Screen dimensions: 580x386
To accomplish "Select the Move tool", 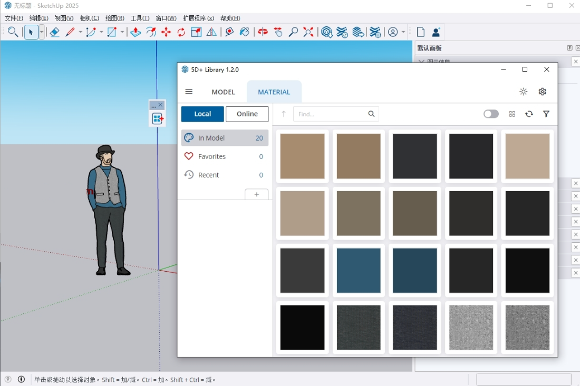I will coord(166,32).
